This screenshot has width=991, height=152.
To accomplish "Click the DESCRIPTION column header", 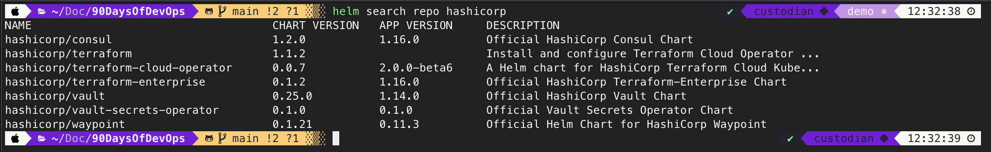I will (x=523, y=25).
